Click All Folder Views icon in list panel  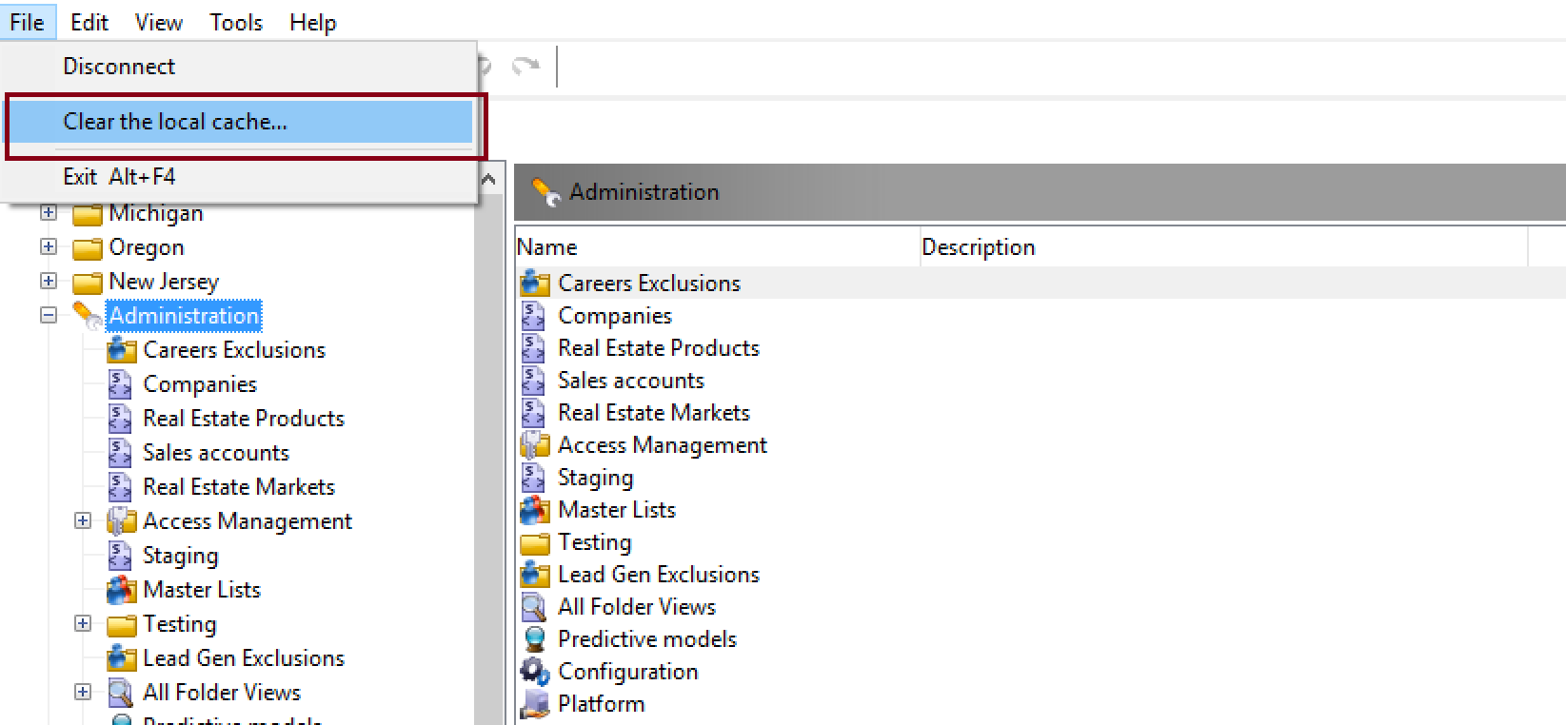point(534,607)
